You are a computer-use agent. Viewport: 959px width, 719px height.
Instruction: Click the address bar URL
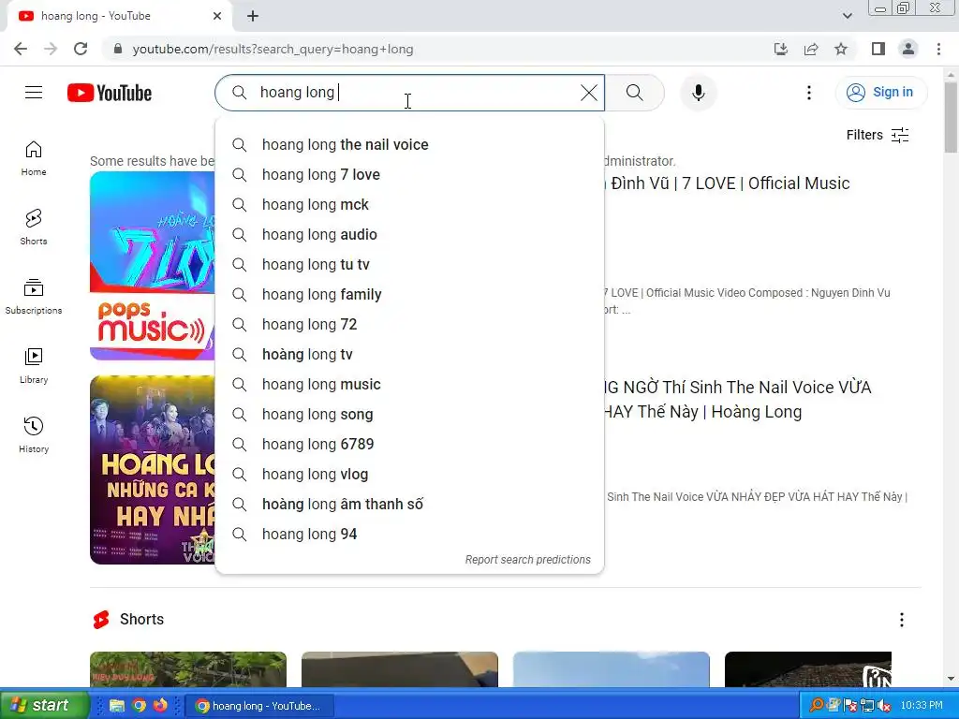(273, 49)
